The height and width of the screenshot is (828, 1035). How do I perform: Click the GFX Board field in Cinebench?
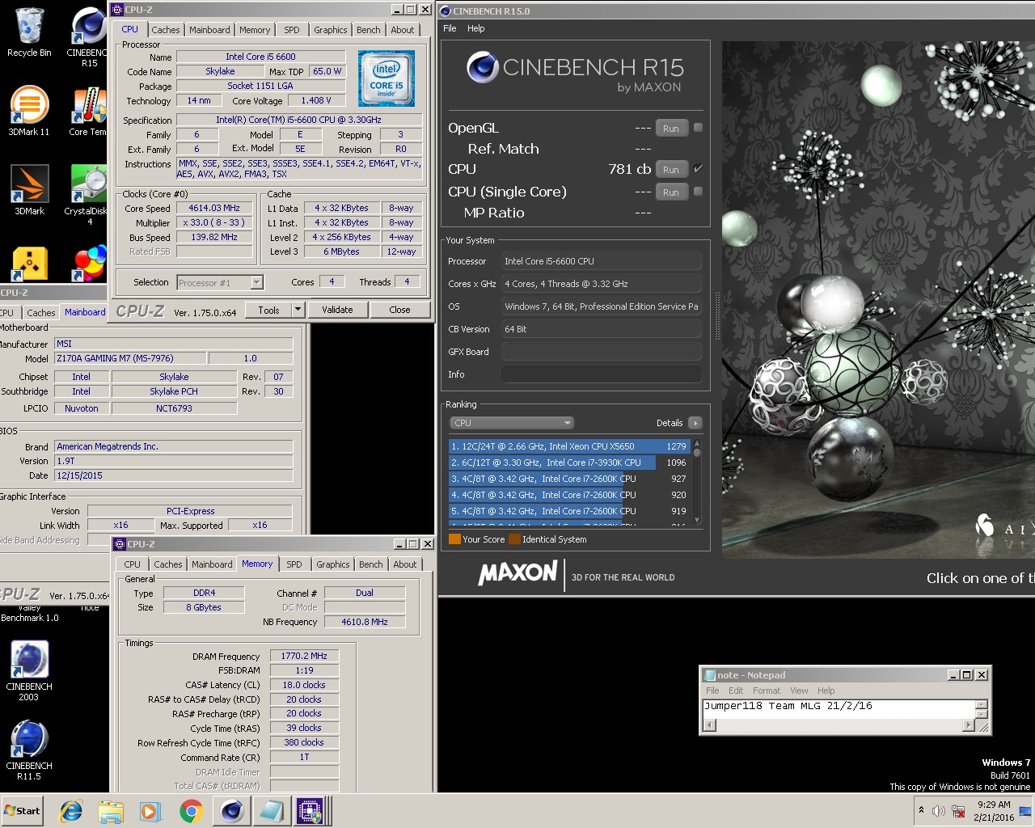[x=601, y=352]
